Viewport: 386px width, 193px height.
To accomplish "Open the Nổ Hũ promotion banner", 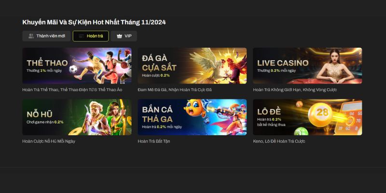I will click(77, 117).
